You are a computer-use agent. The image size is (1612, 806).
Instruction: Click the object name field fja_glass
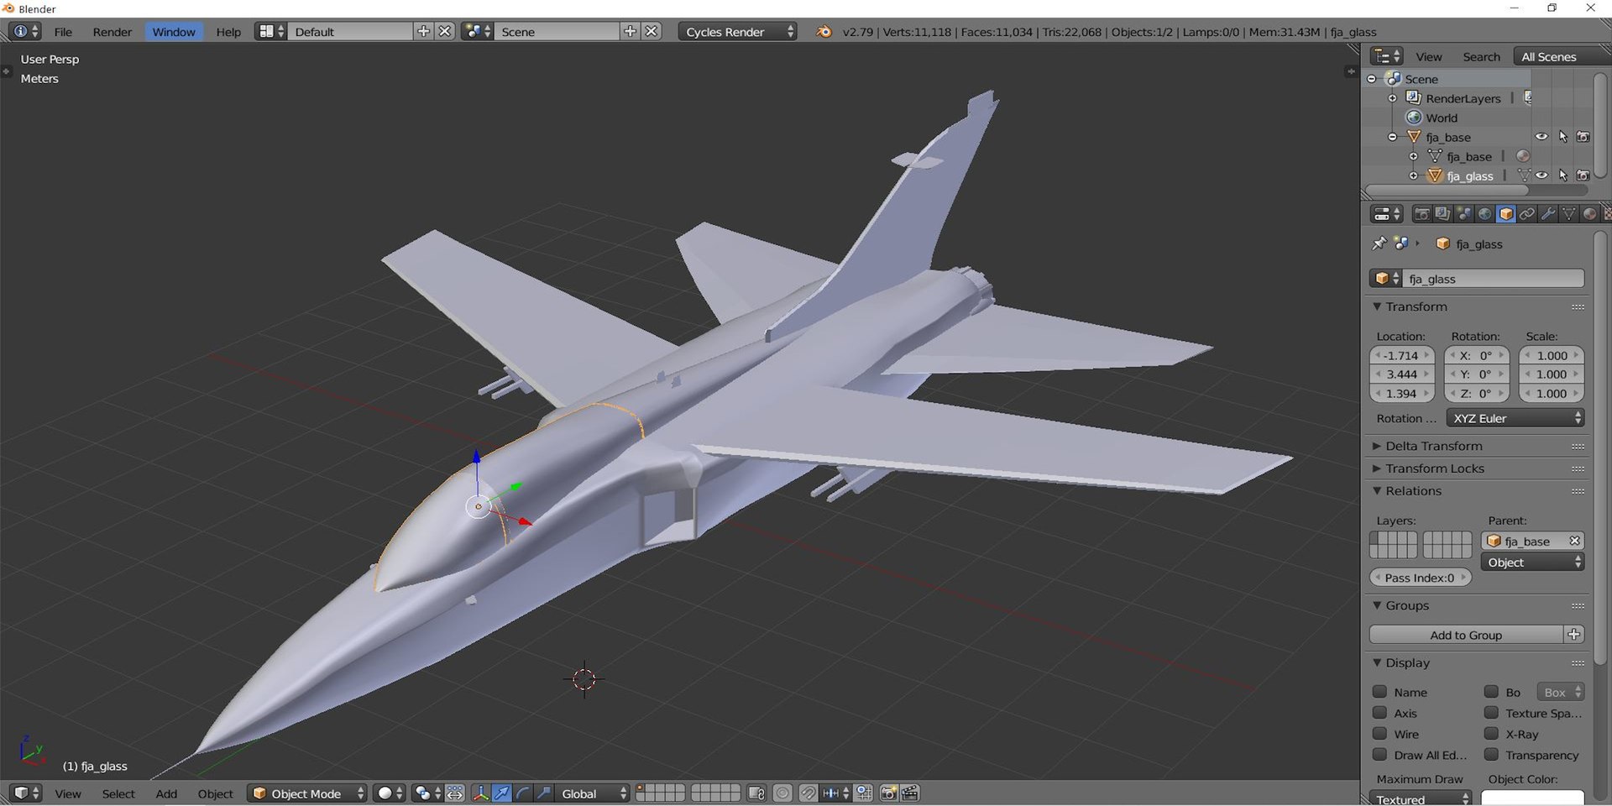pyautogui.click(x=1494, y=279)
